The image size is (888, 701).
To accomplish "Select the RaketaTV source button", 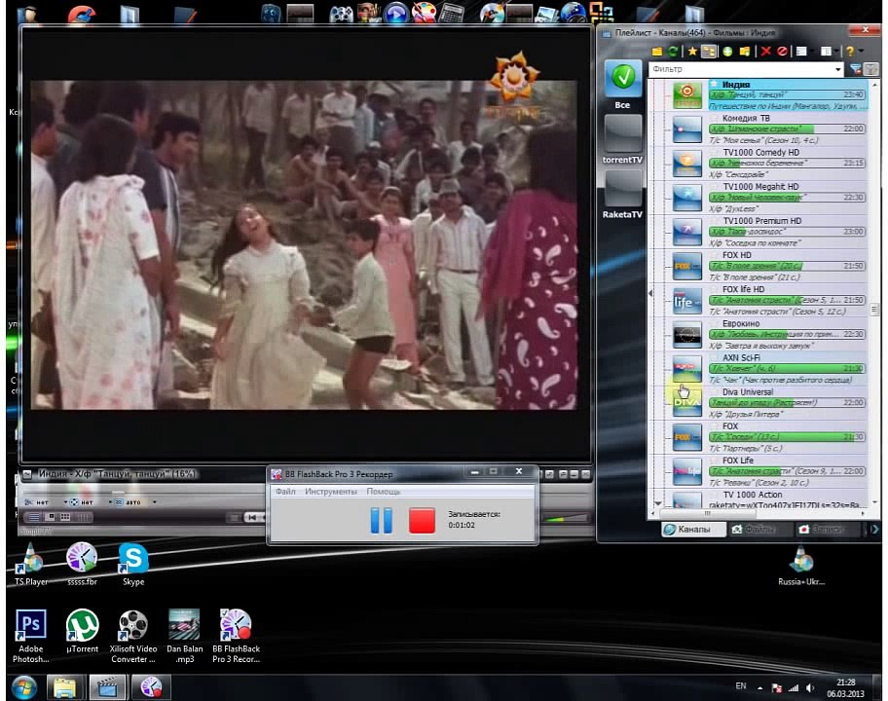I will tap(622, 194).
